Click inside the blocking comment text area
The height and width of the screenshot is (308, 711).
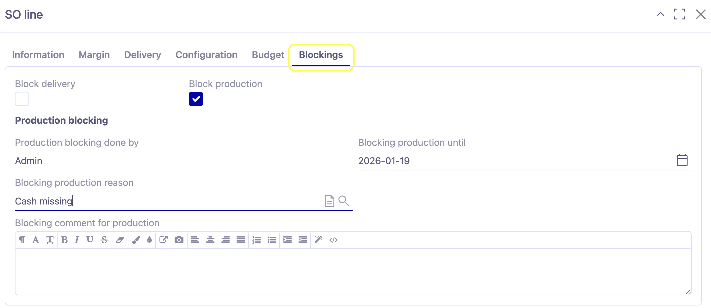click(353, 272)
